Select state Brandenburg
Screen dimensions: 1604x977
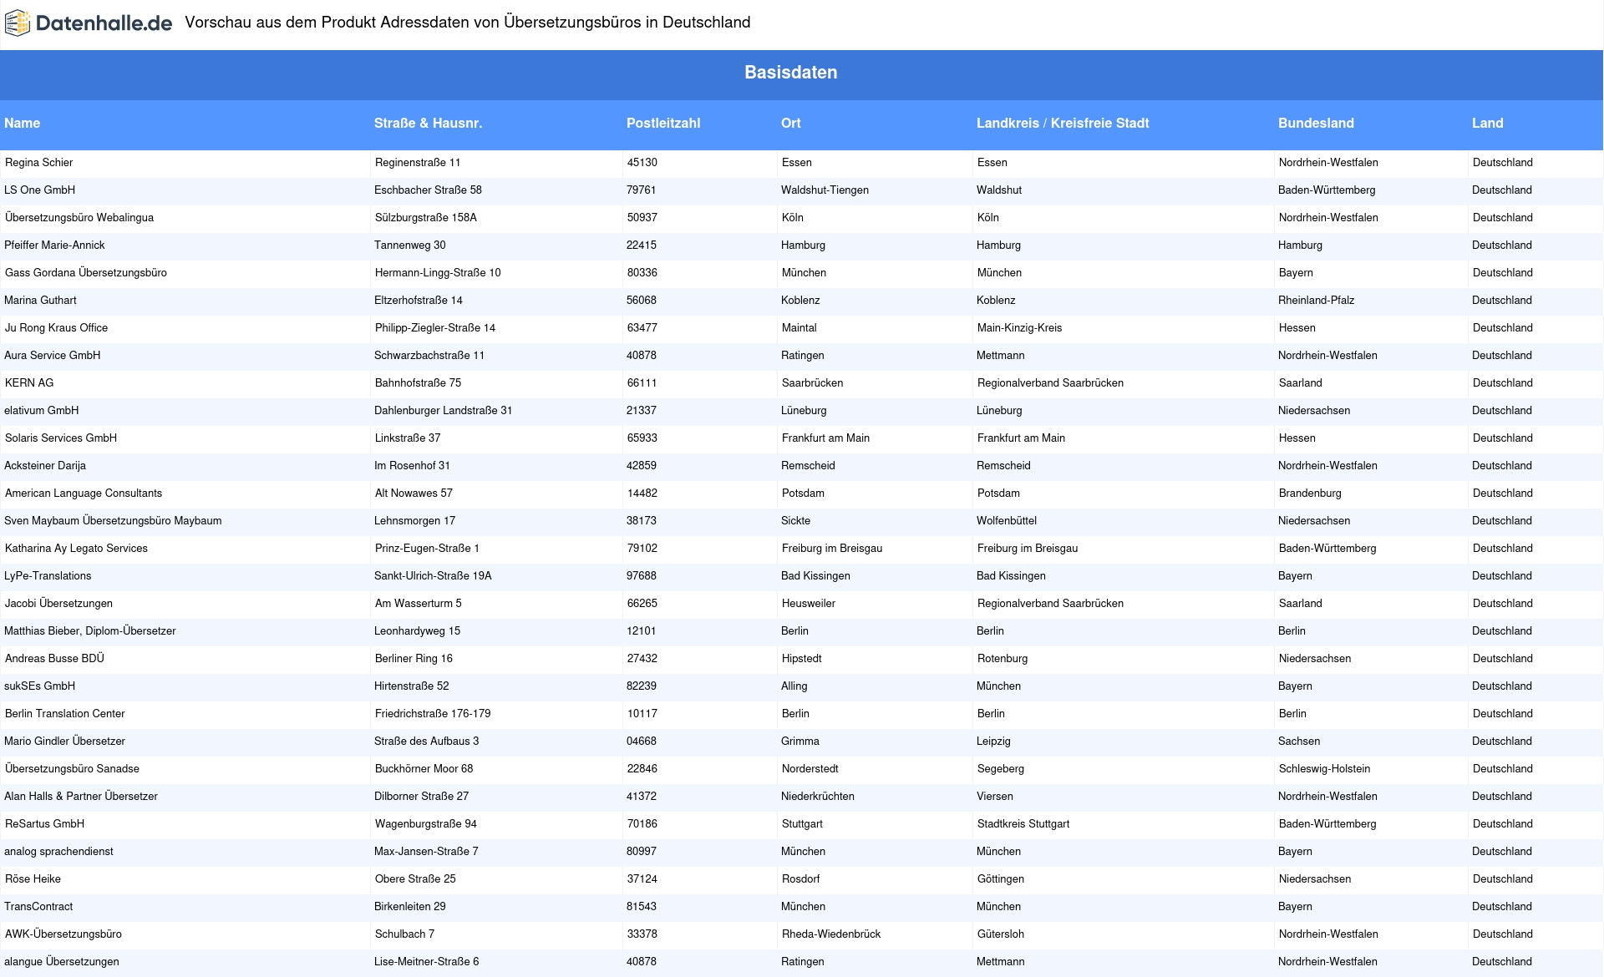pyautogui.click(x=1310, y=494)
